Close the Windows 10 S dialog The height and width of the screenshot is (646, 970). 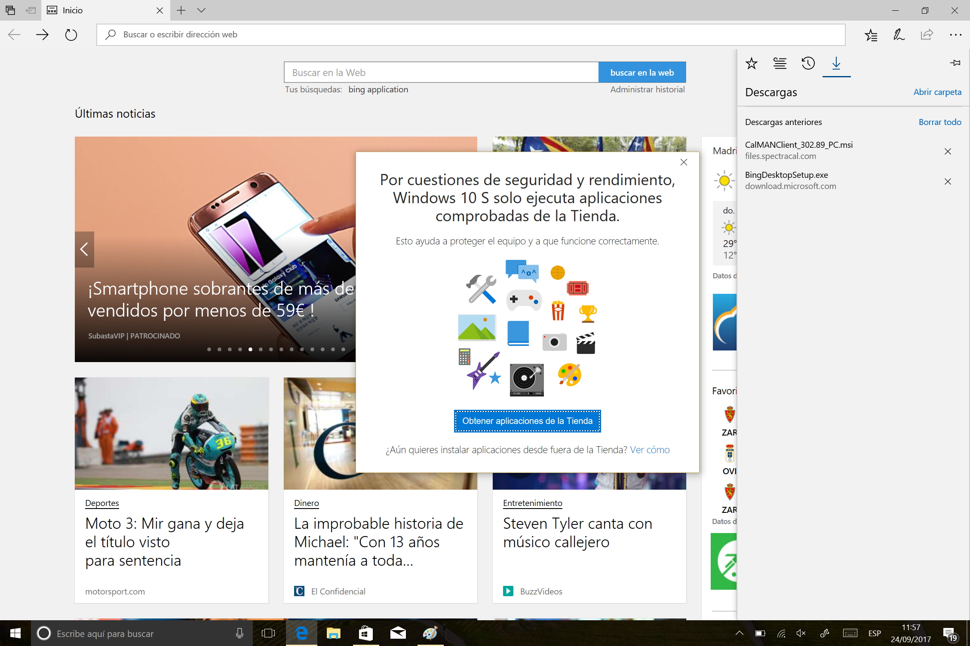684,162
